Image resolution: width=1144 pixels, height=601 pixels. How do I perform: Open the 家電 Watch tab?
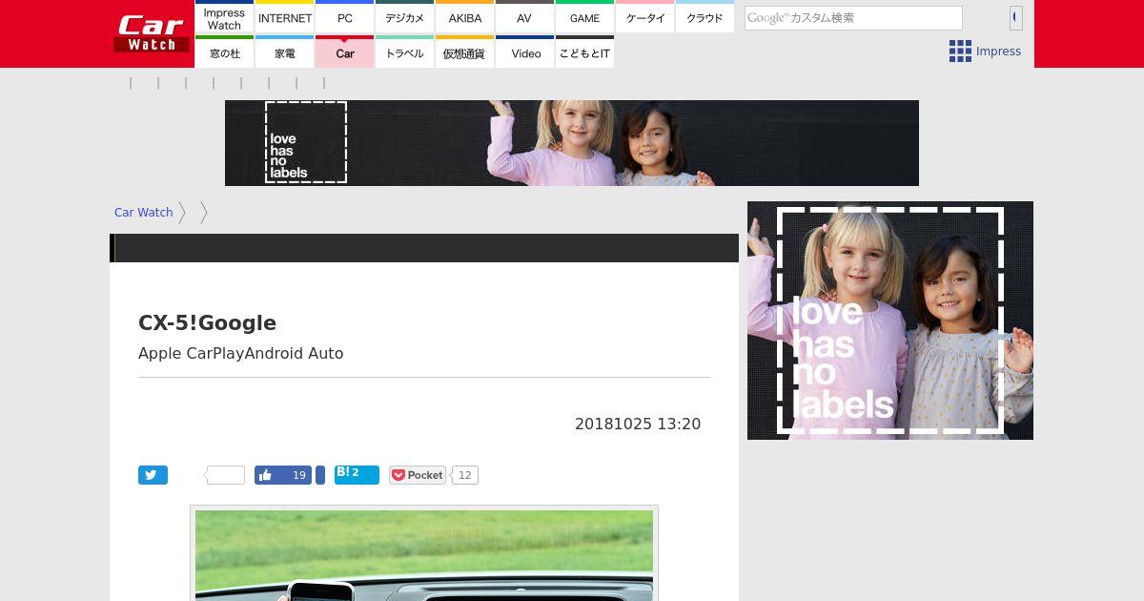285,52
